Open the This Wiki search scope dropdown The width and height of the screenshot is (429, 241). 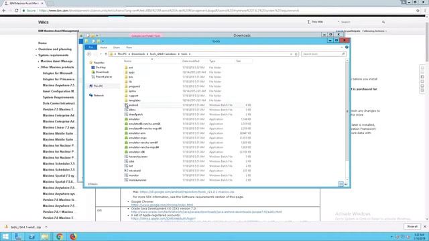tap(339, 22)
